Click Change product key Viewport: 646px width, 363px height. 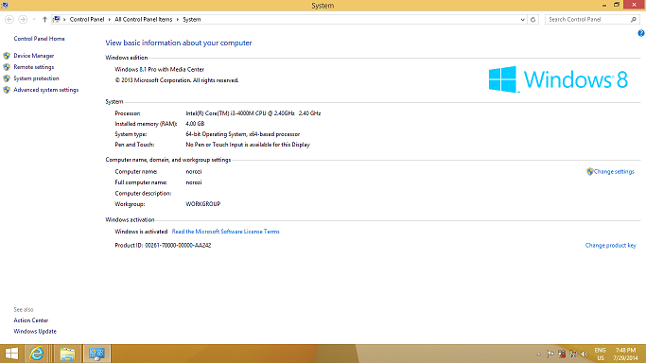coord(611,245)
